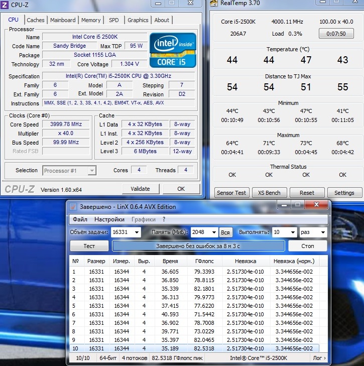Click the 0:07:50 timer button in RealTemp
Viewport: 364px width, 366px height.
point(336,34)
